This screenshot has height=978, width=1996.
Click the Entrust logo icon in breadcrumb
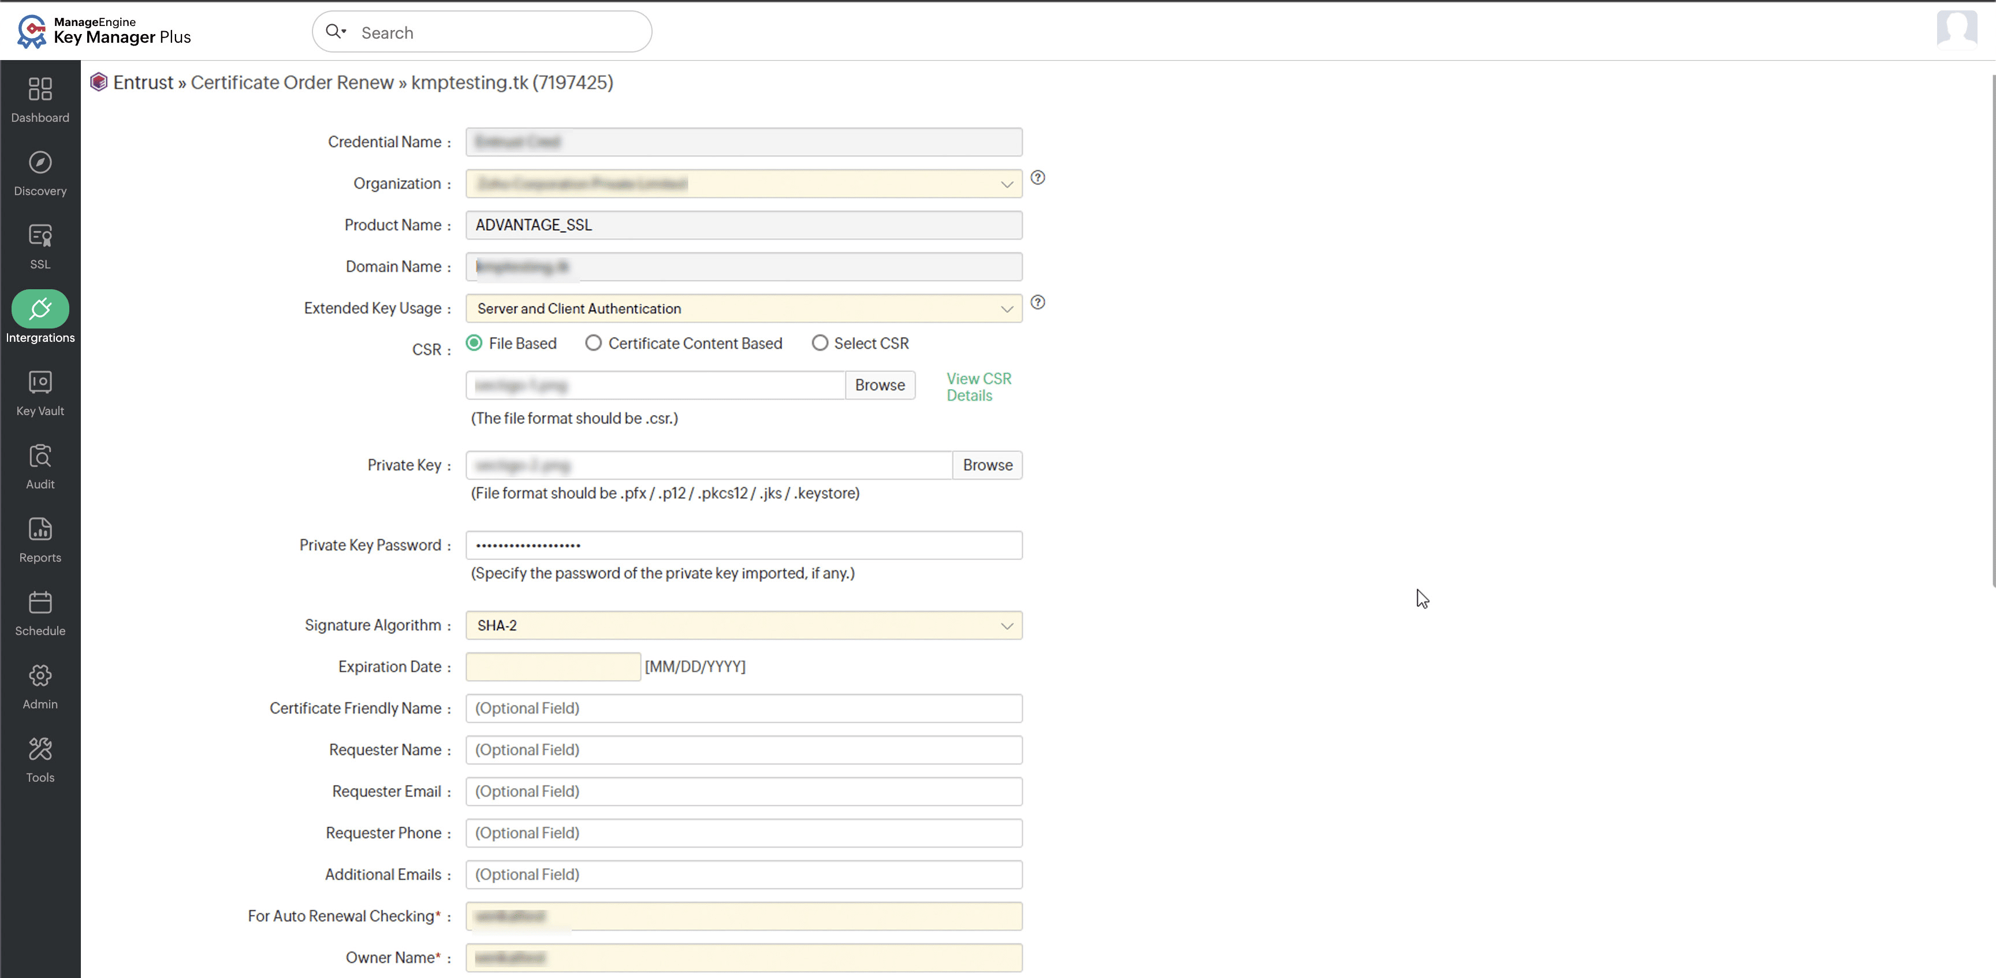click(x=98, y=82)
